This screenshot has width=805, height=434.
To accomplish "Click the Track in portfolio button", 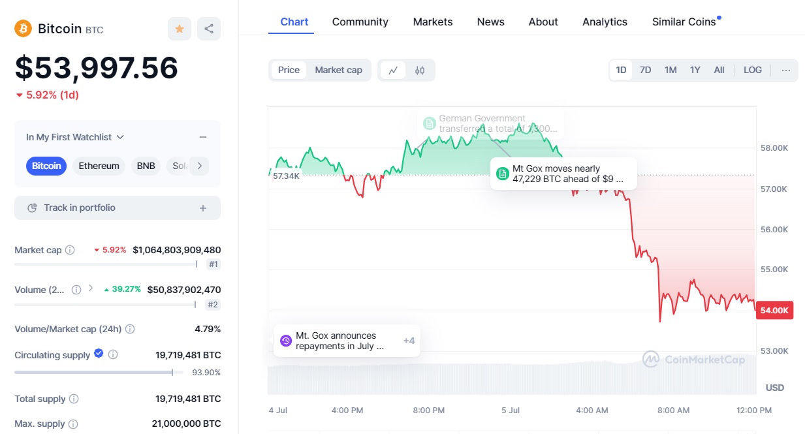I will [x=118, y=208].
